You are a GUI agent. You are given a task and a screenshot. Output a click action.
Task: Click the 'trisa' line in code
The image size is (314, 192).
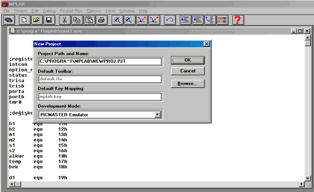(17, 81)
